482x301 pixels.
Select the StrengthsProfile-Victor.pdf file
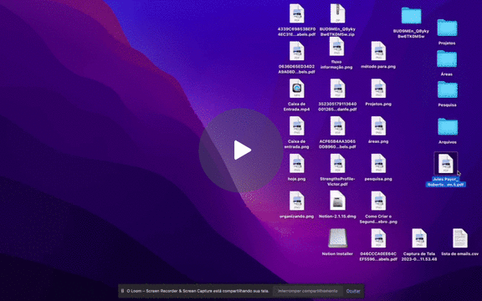[337, 163]
